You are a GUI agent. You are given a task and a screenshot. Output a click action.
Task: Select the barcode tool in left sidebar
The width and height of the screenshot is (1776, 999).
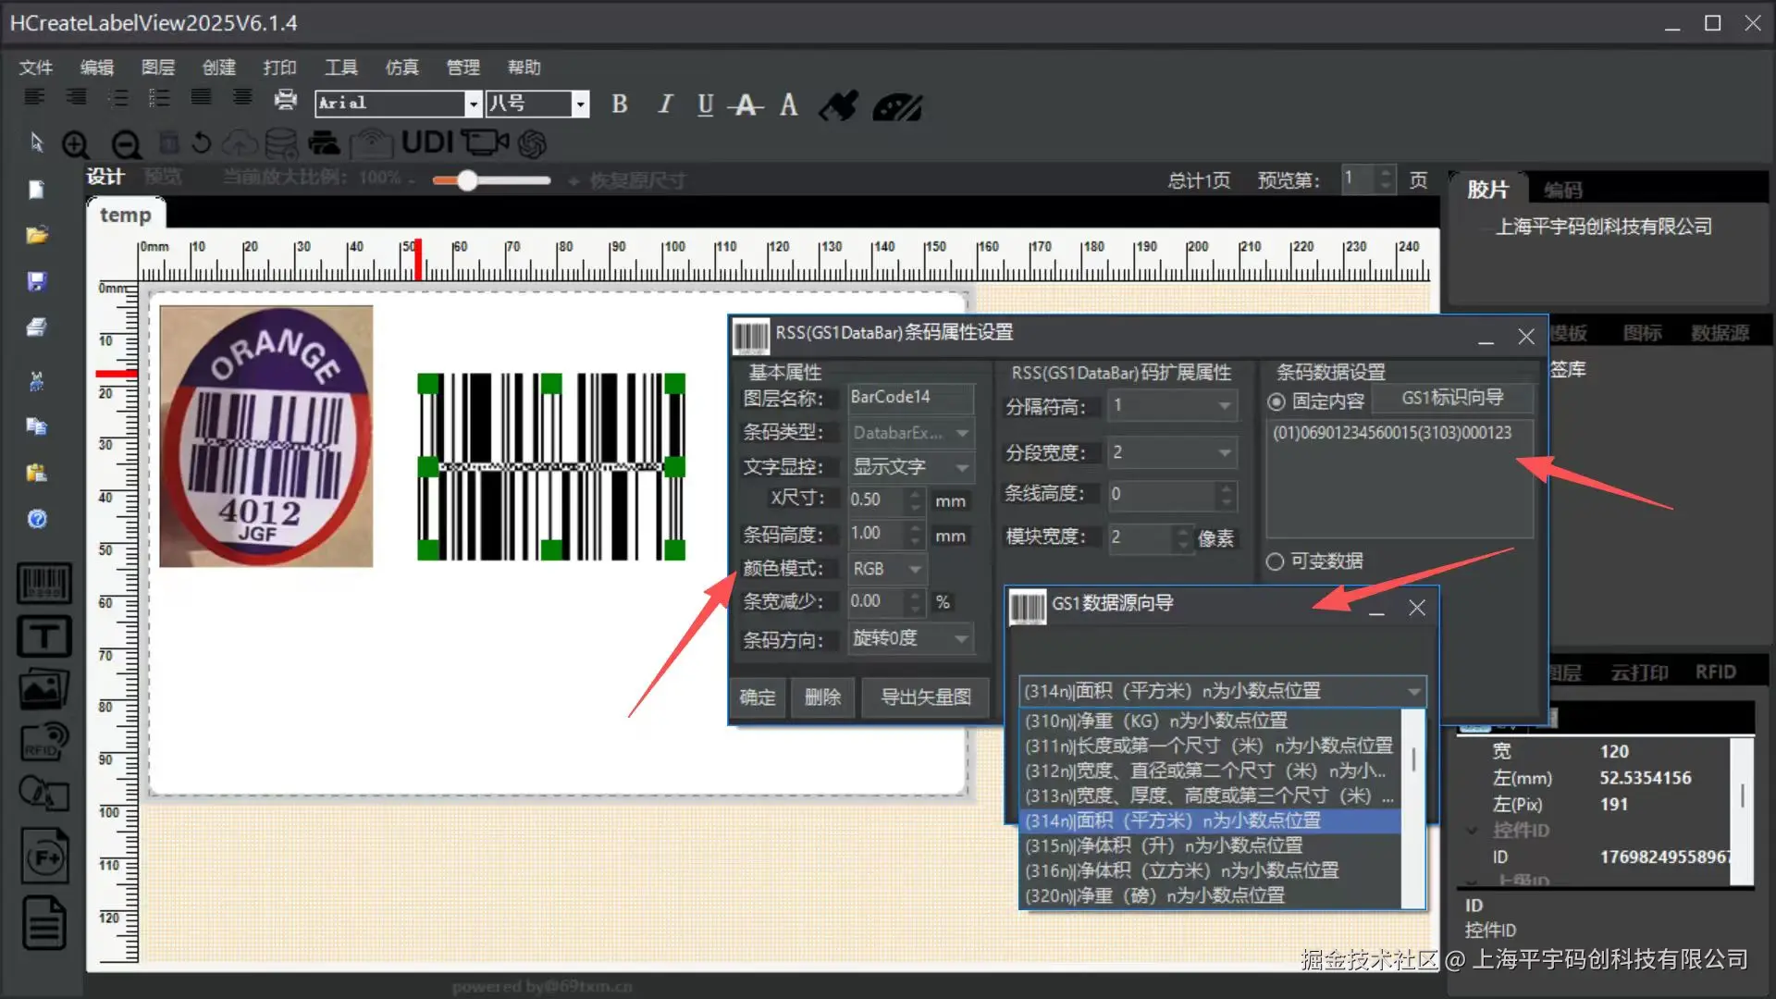[x=43, y=584]
